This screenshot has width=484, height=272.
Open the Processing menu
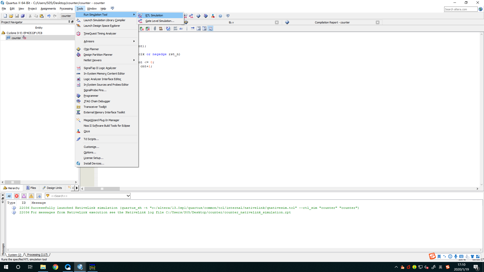click(66, 9)
